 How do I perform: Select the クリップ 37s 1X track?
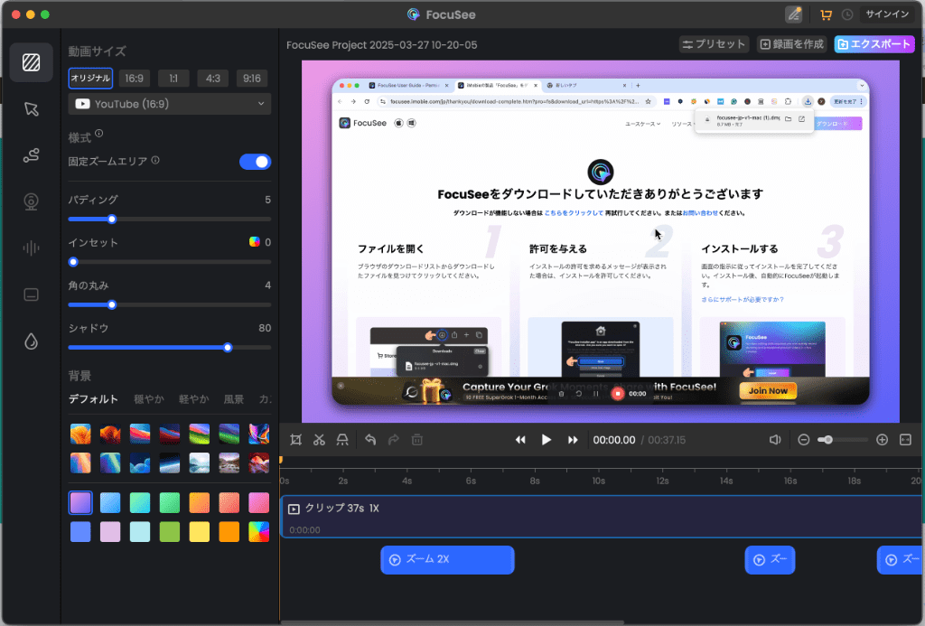pyautogui.click(x=603, y=517)
